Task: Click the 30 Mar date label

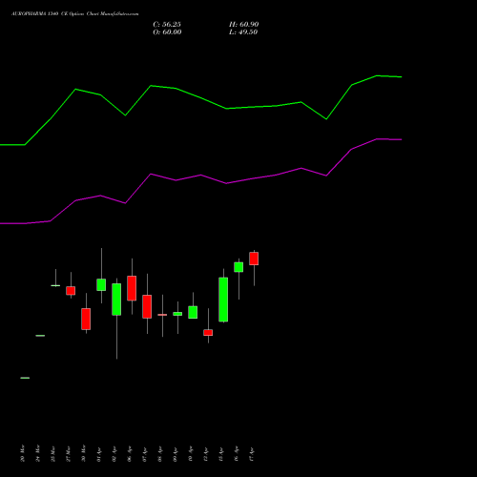Action: [83, 453]
